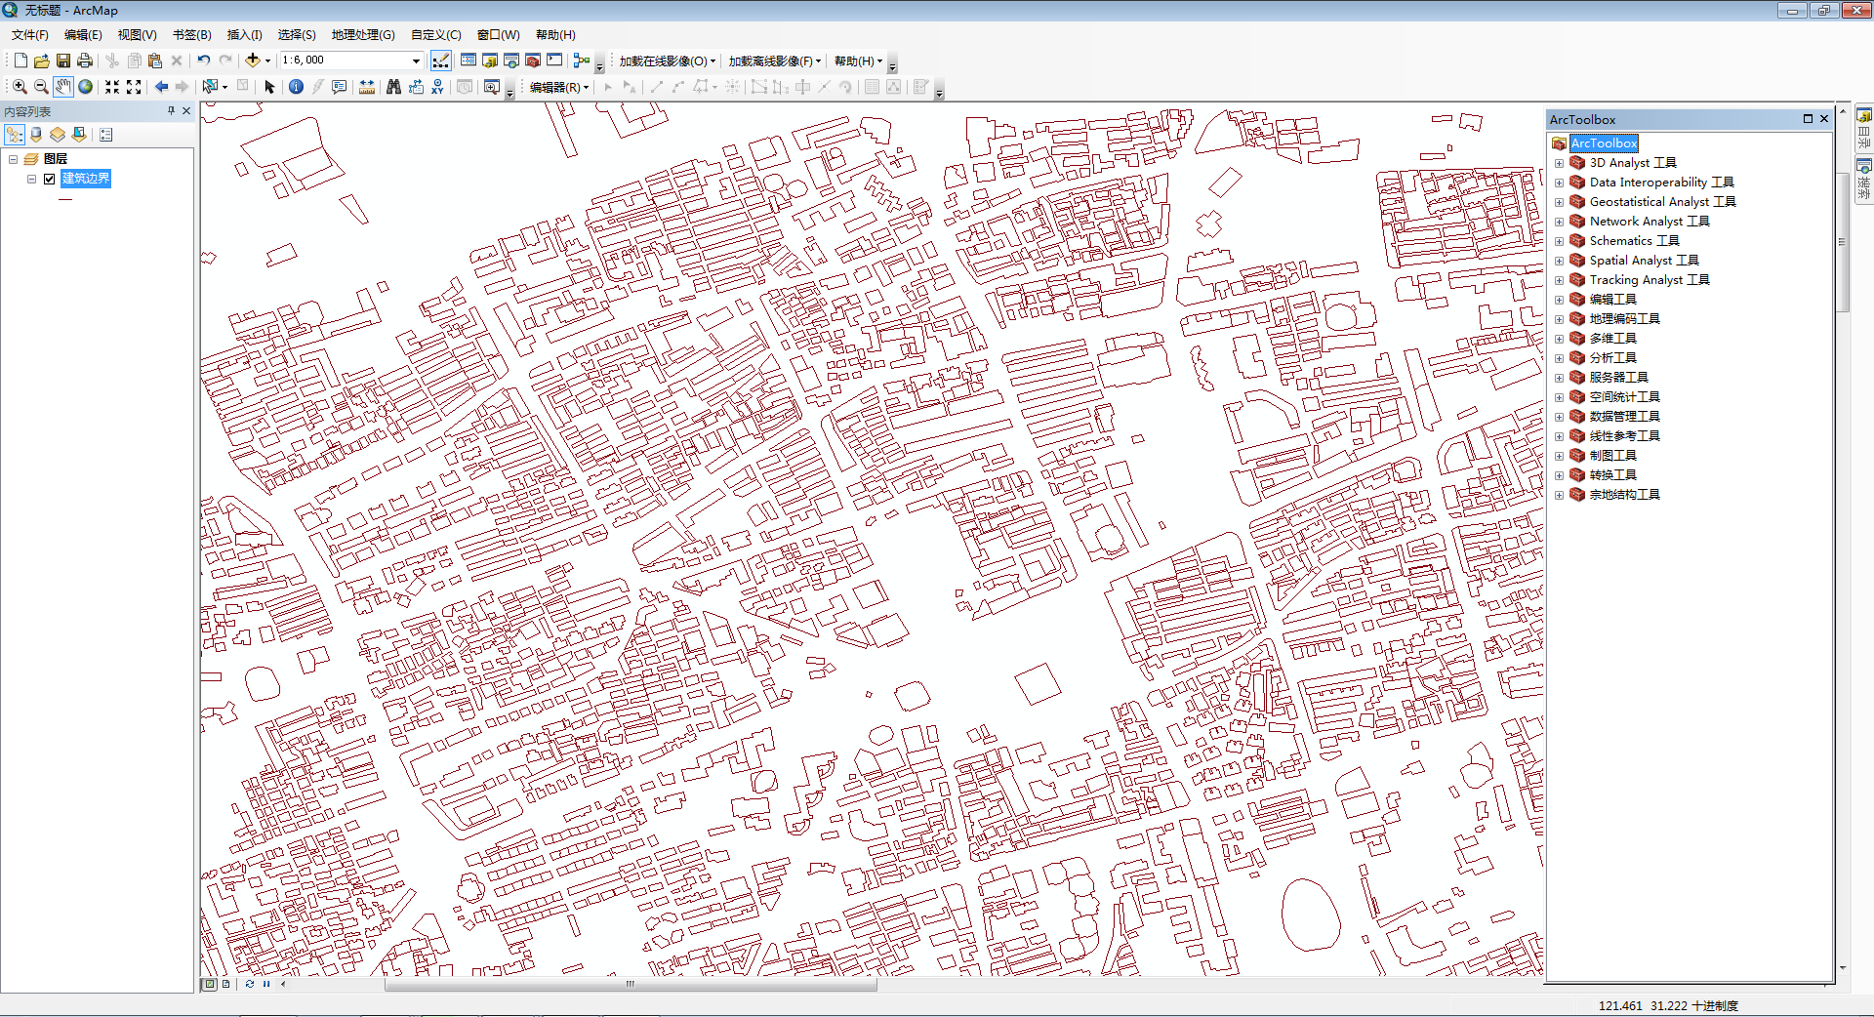Click the ArcToolbox vertical scrollbar

(x=1842, y=242)
